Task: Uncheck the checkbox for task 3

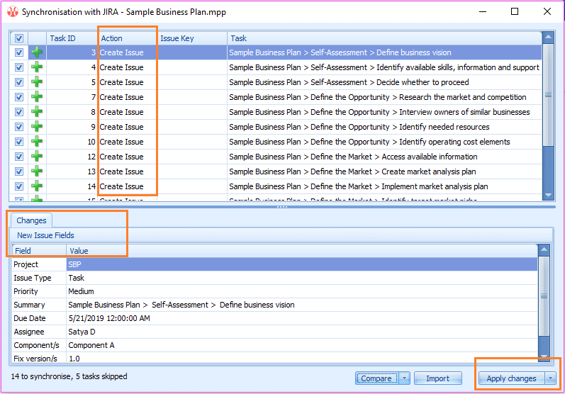Action: click(x=19, y=52)
